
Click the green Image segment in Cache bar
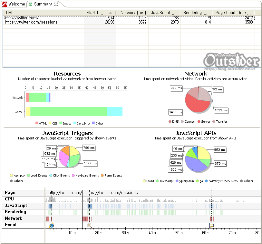pyautogui.click(x=69, y=111)
